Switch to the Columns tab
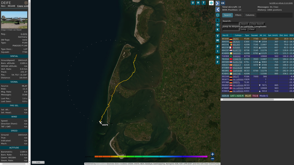The image size is (294, 165). pyautogui.click(x=250, y=15)
